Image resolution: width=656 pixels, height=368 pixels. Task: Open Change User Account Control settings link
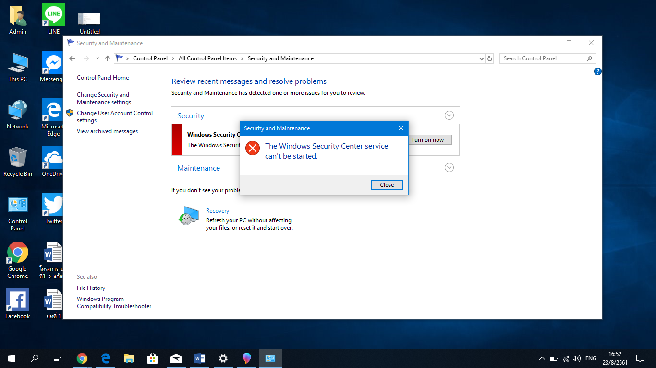(x=114, y=116)
